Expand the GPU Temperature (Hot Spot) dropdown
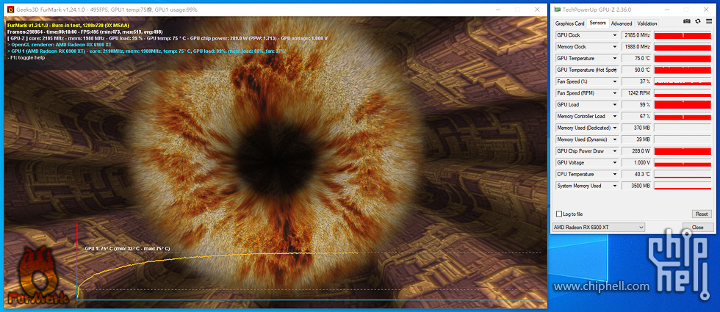This screenshot has height=312, width=720. coord(614,70)
